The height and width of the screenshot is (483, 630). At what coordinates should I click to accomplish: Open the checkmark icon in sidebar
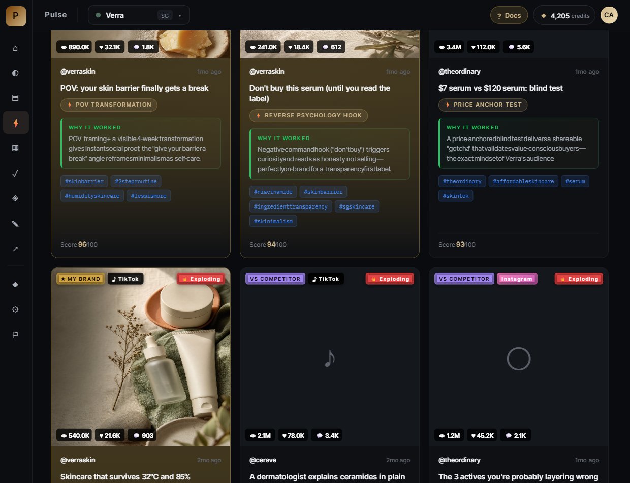16,174
